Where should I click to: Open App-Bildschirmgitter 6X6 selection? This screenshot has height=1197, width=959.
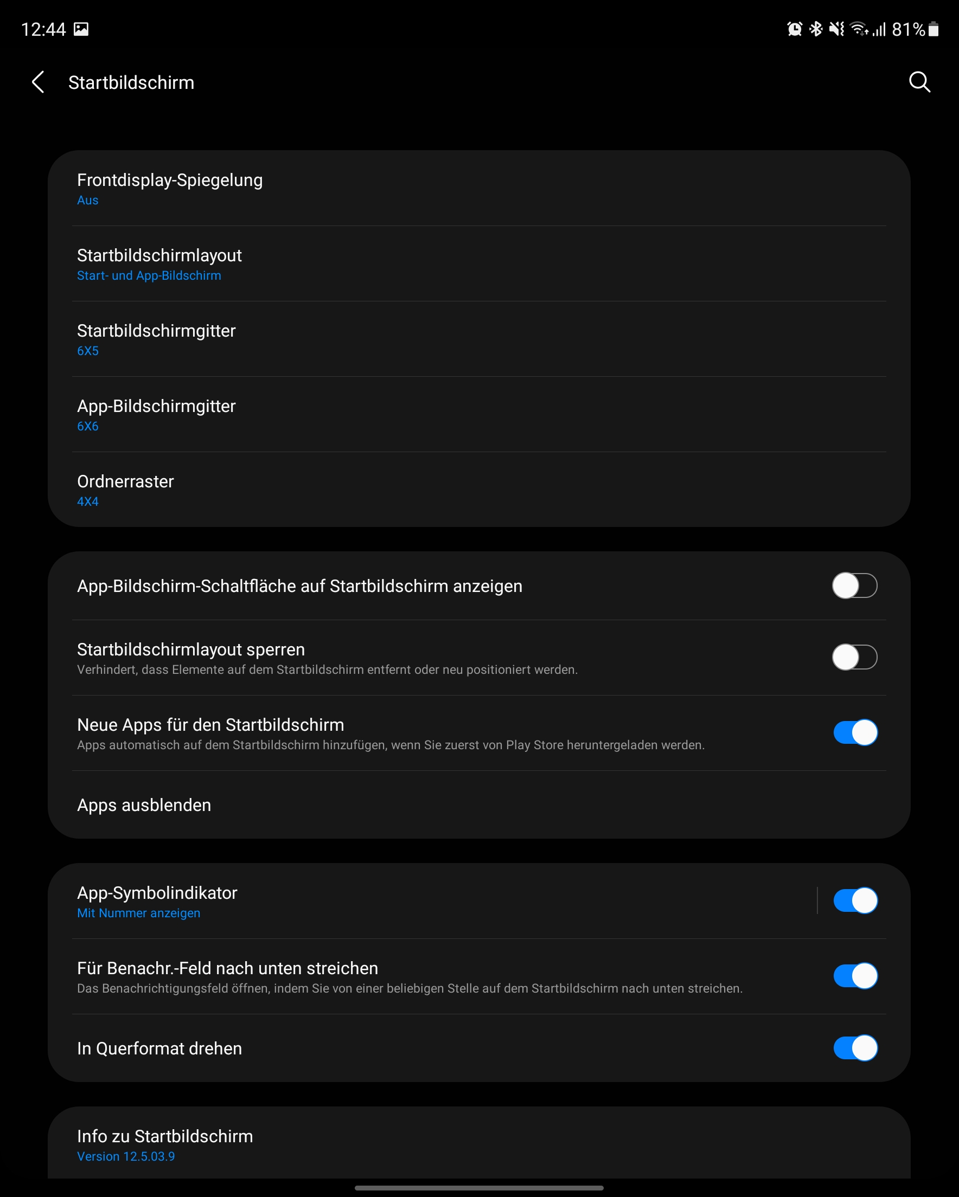coord(156,415)
